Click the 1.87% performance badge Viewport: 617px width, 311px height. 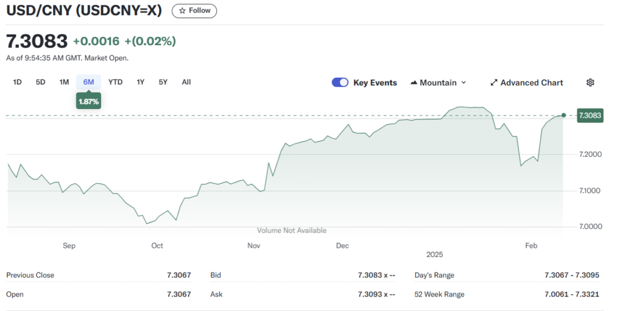coord(89,101)
